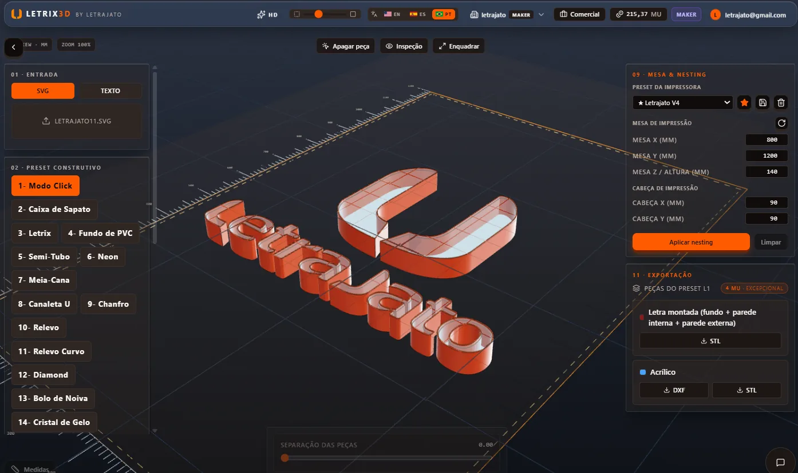Select the TEXTO input tab
Image resolution: width=798 pixels, height=473 pixels.
(x=110, y=91)
